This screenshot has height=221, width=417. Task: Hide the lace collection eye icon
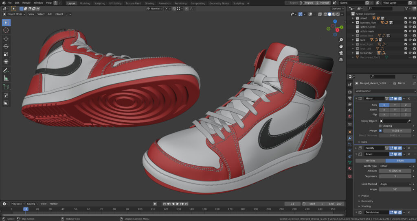[x=410, y=40]
